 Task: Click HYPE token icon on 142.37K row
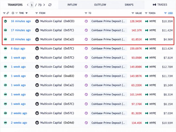point(146,30)
